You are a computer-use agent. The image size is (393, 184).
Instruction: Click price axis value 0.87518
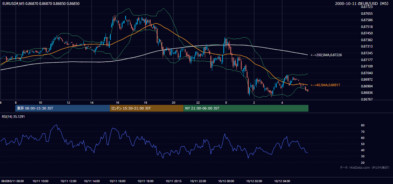click(367, 27)
